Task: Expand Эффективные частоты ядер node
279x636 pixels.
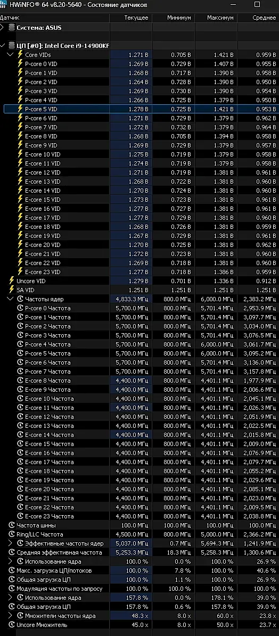Action: 11,543
